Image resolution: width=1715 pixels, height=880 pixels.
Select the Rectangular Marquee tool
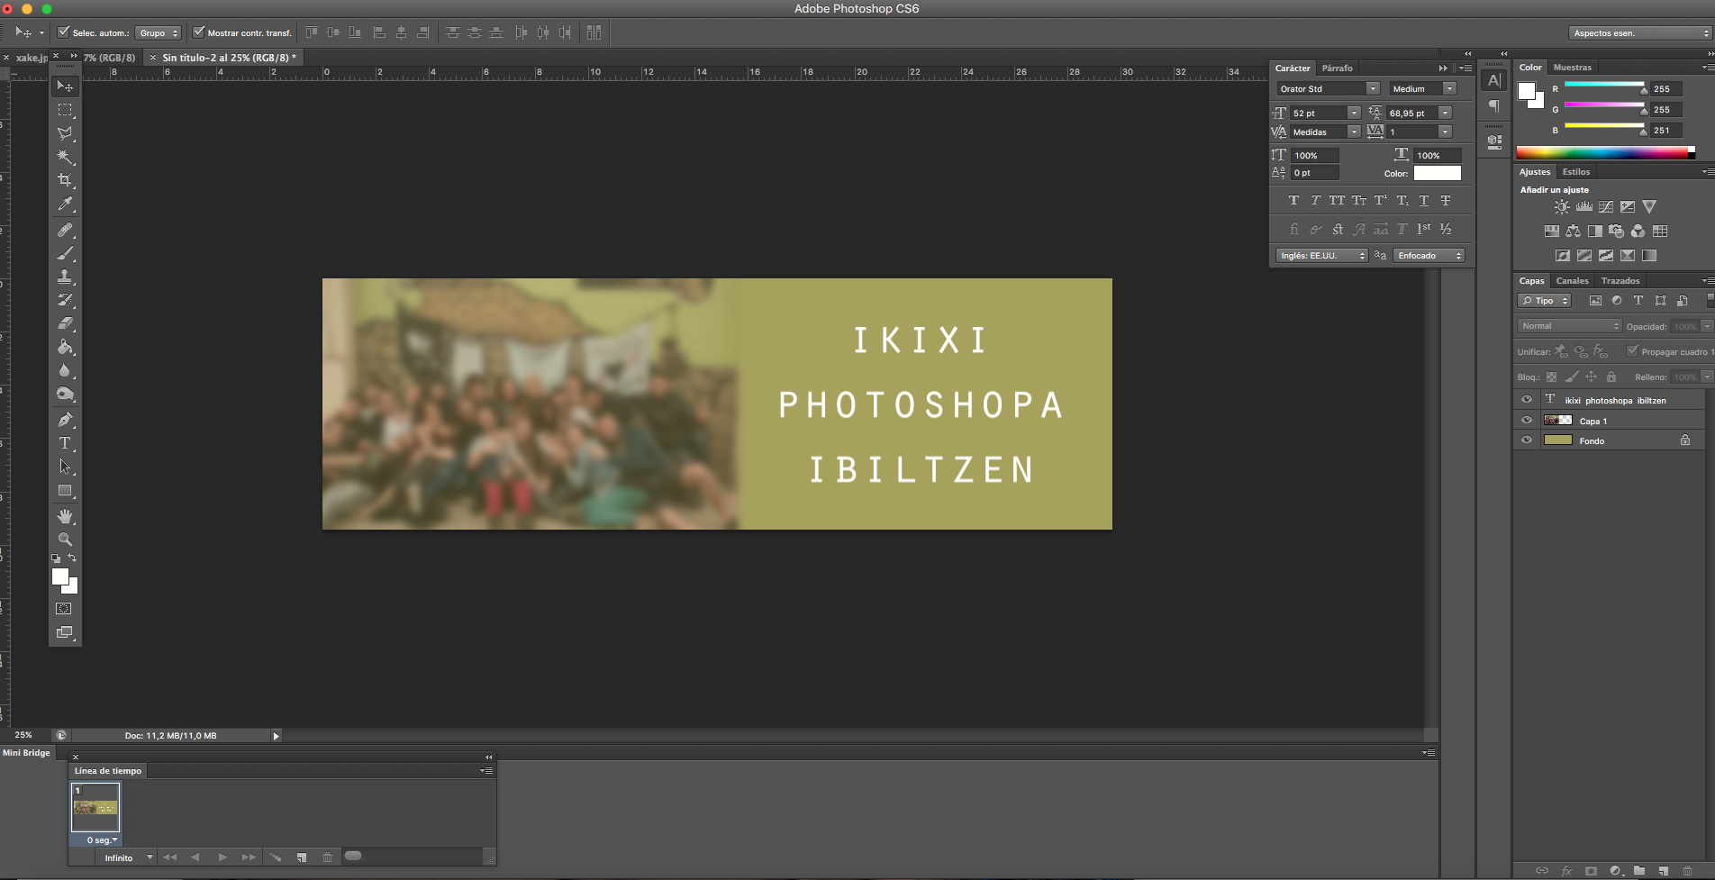click(x=65, y=110)
